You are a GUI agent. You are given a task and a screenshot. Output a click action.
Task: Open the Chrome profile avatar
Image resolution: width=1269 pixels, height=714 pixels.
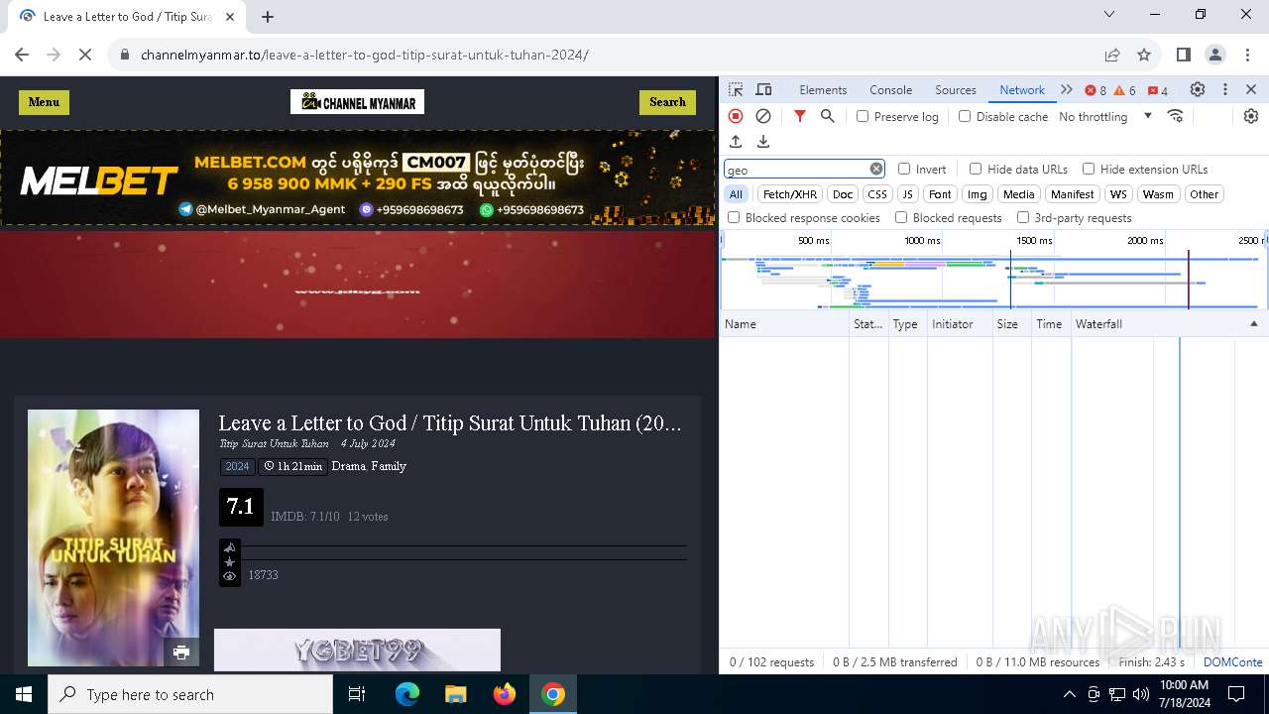[x=1215, y=55]
